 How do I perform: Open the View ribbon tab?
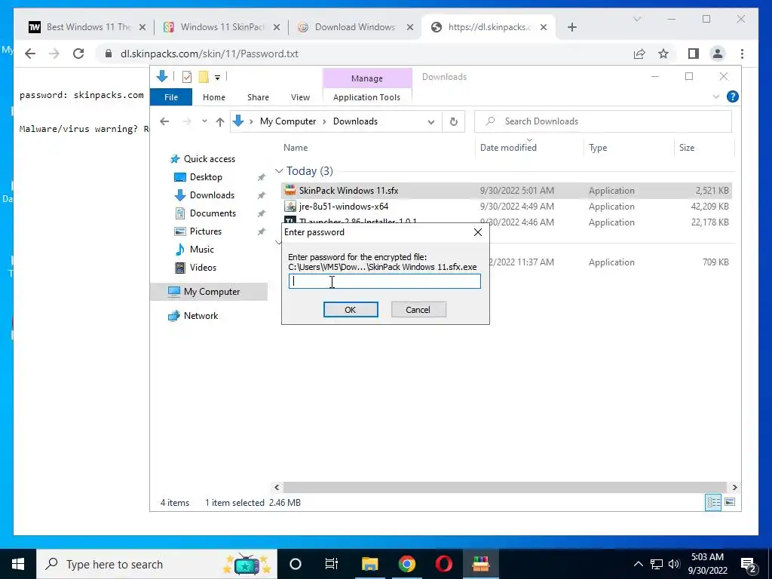click(x=300, y=97)
